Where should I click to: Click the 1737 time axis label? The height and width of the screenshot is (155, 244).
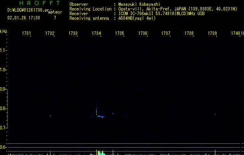(x=166, y=33)
